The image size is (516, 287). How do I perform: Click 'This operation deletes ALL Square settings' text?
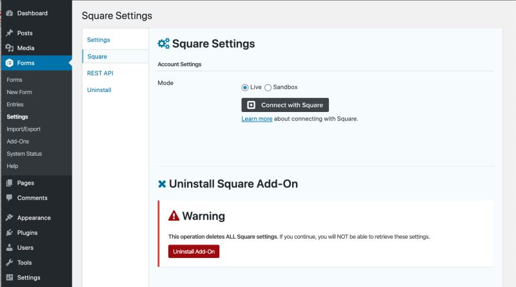pos(223,237)
